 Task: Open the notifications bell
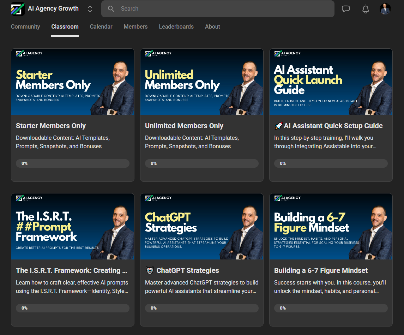click(x=365, y=9)
